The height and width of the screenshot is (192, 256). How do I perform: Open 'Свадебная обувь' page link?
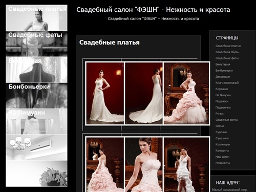tap(227, 52)
